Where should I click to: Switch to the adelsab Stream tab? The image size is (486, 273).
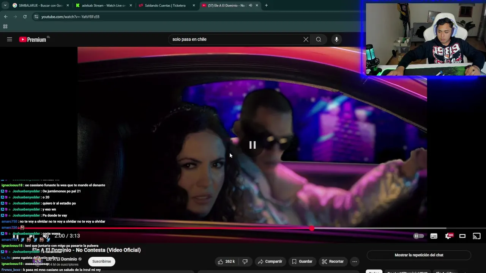[104, 5]
